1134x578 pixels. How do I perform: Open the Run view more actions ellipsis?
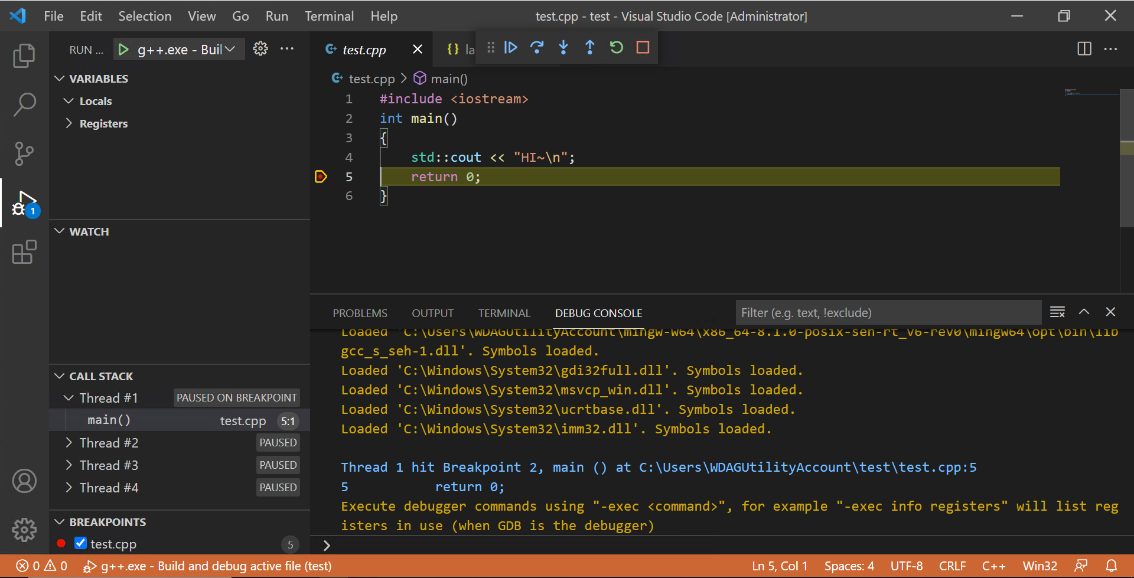[x=287, y=48]
